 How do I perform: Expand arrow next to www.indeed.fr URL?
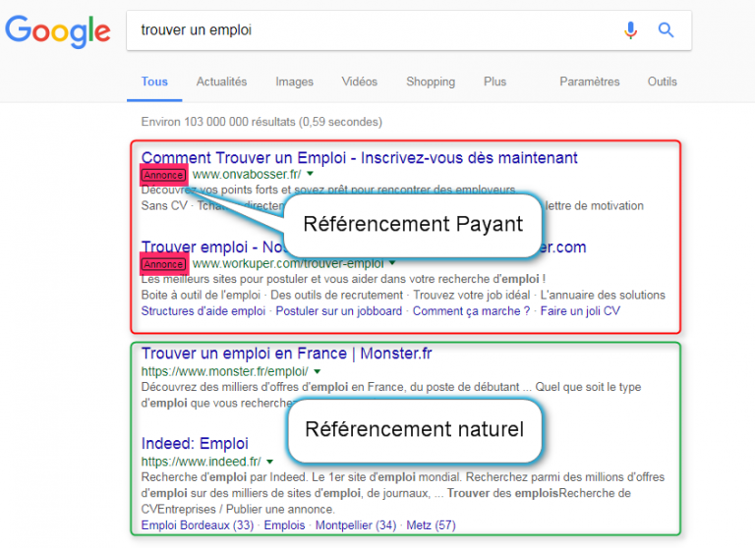pos(270,462)
